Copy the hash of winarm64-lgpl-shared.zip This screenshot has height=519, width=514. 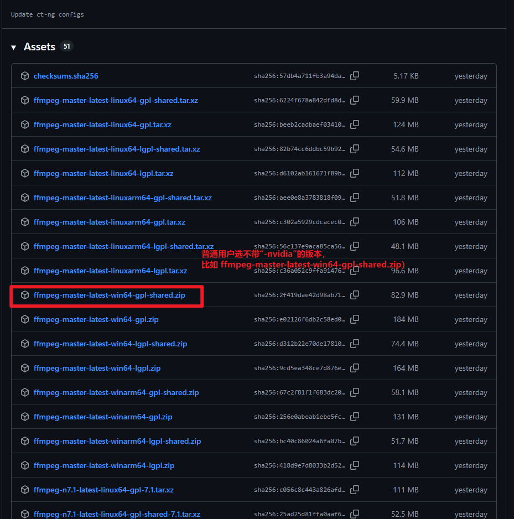pos(355,441)
